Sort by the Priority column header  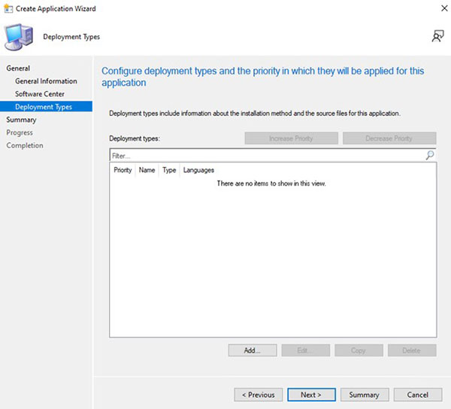click(x=123, y=171)
